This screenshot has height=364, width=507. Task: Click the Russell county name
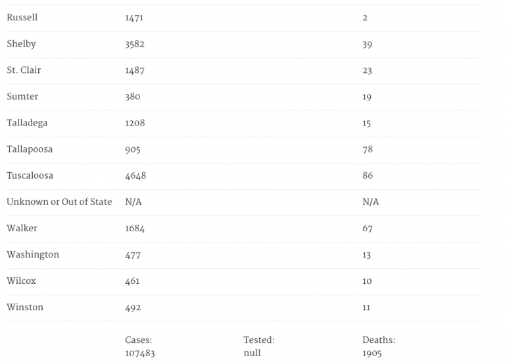click(x=22, y=18)
